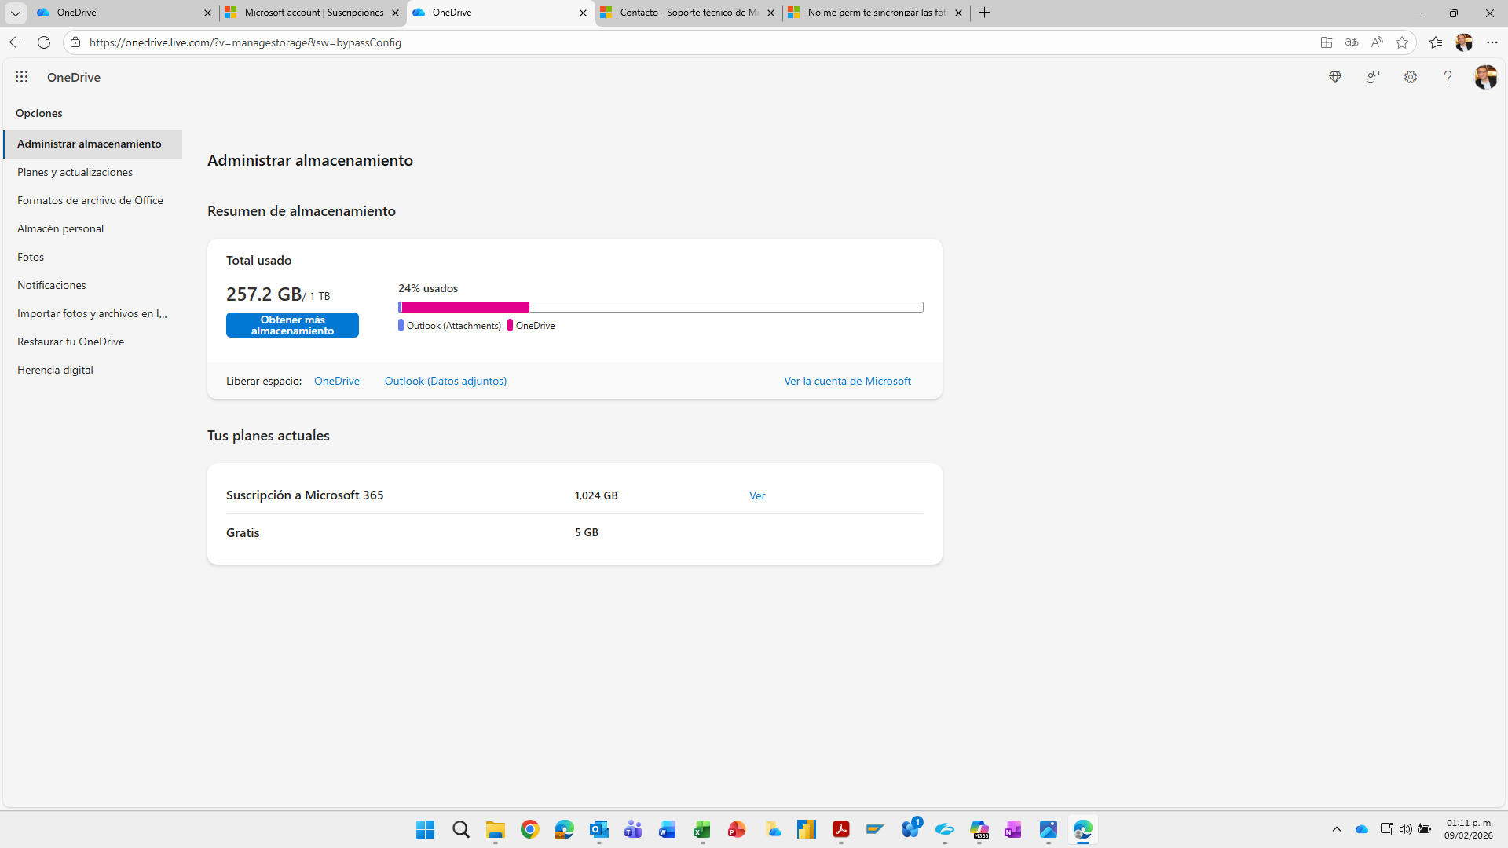Switch to Microsoft account Suscripciones tab
1508x848 pixels.
312,13
